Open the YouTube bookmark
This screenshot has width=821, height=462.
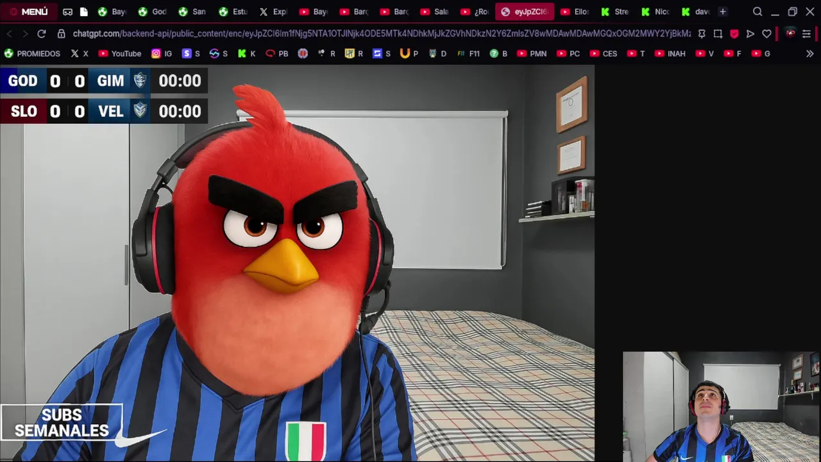119,54
